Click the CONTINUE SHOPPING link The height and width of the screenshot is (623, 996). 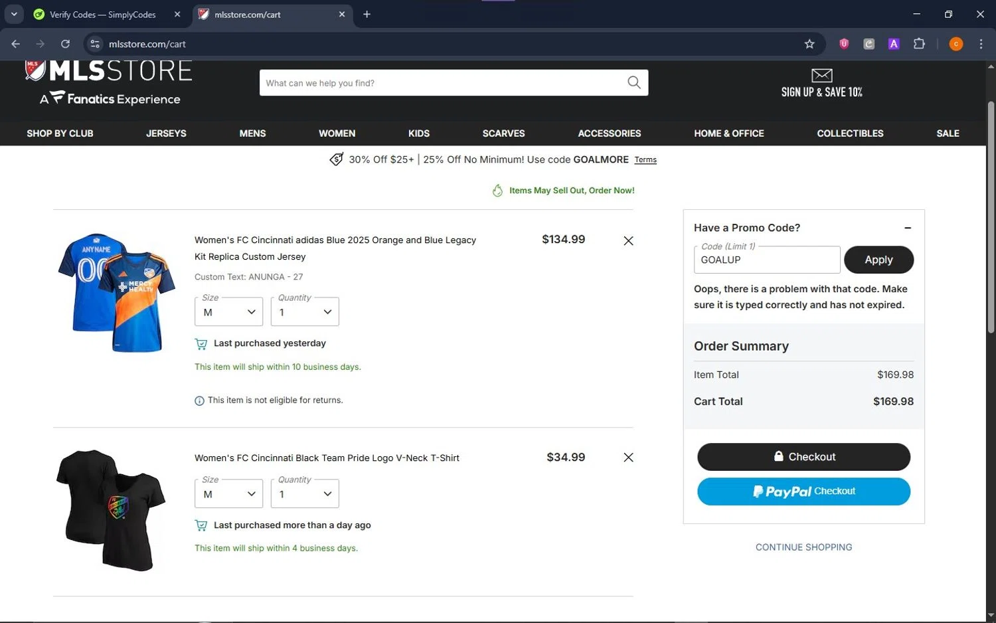tap(803, 547)
